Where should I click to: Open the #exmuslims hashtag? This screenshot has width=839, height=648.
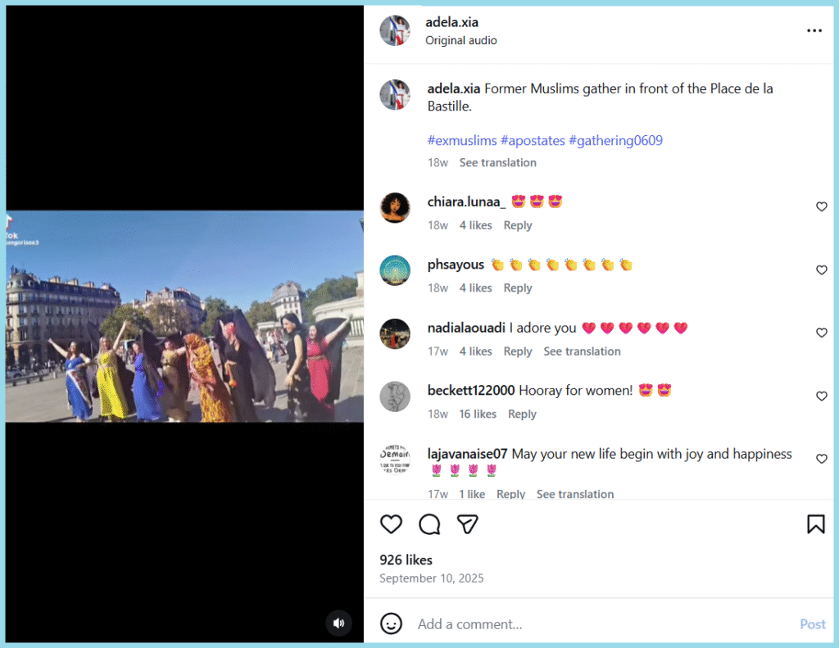pos(462,141)
